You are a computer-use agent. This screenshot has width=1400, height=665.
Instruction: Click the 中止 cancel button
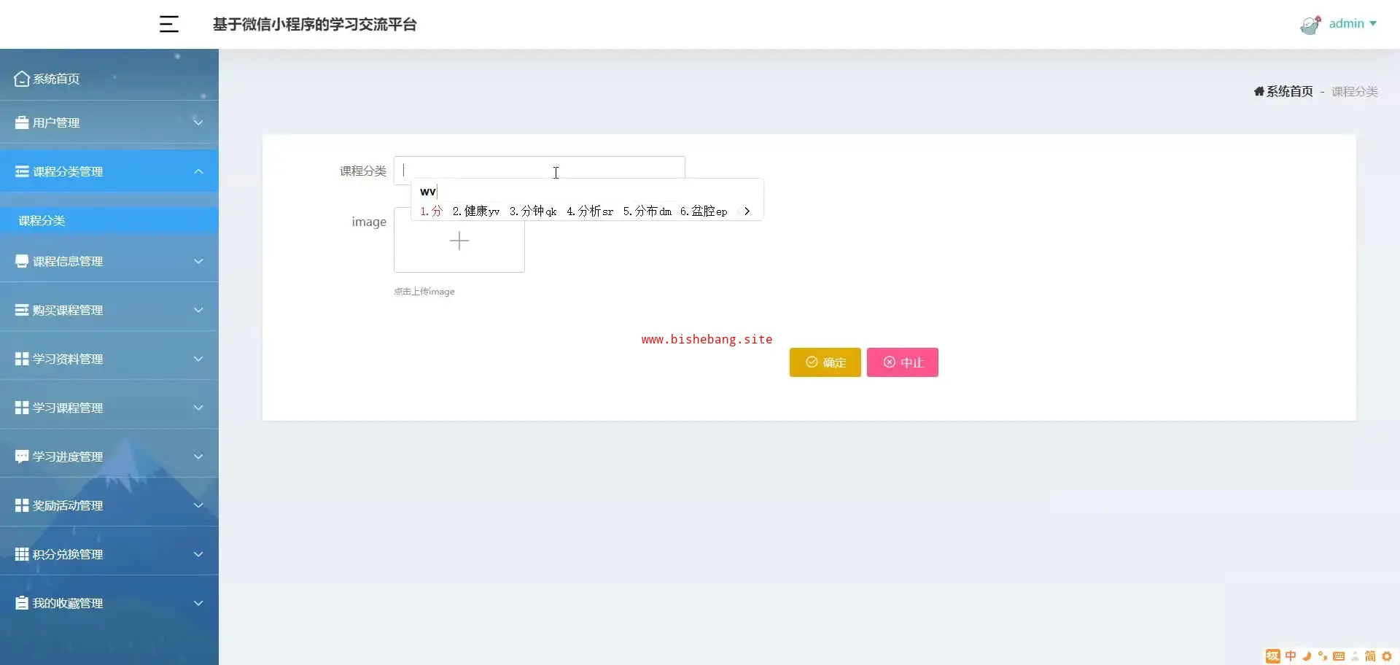(x=902, y=362)
